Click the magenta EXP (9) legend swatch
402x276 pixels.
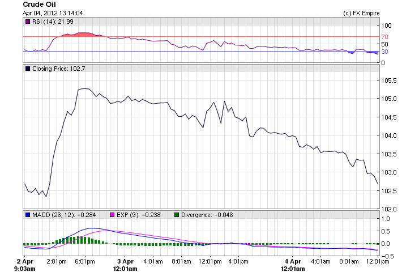pos(112,215)
